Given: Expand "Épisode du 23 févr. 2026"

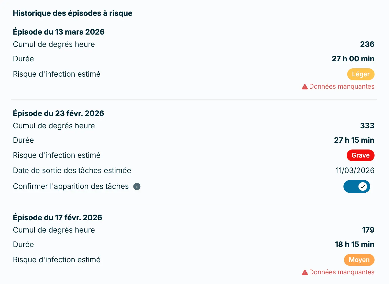Looking at the screenshot, I should [x=58, y=113].
